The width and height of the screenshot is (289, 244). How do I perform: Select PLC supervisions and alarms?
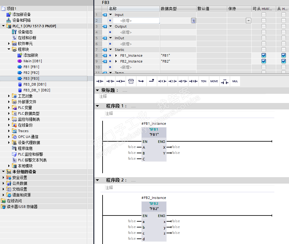30,154
